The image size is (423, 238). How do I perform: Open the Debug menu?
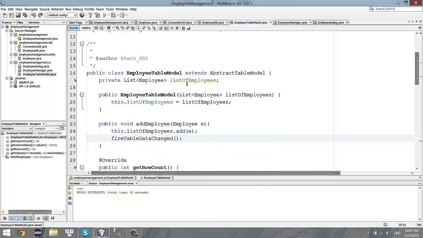click(78, 9)
